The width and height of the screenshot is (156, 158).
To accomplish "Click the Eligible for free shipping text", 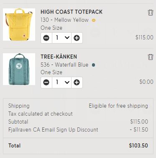I will (118, 106).
